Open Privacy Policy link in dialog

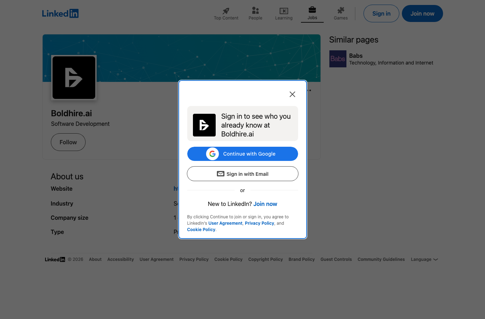(259, 223)
